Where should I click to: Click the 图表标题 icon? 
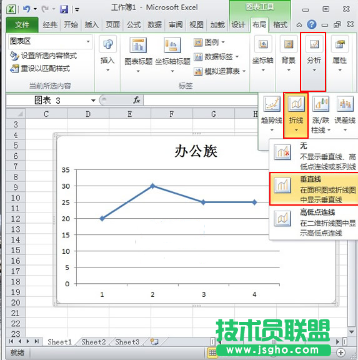coord(138,45)
